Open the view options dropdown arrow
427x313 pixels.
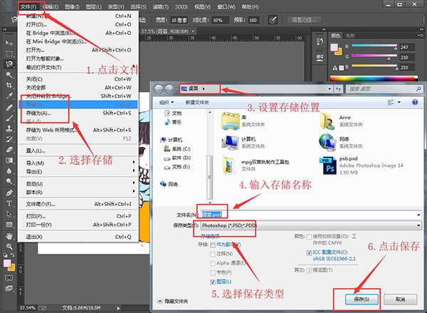tap(399, 103)
